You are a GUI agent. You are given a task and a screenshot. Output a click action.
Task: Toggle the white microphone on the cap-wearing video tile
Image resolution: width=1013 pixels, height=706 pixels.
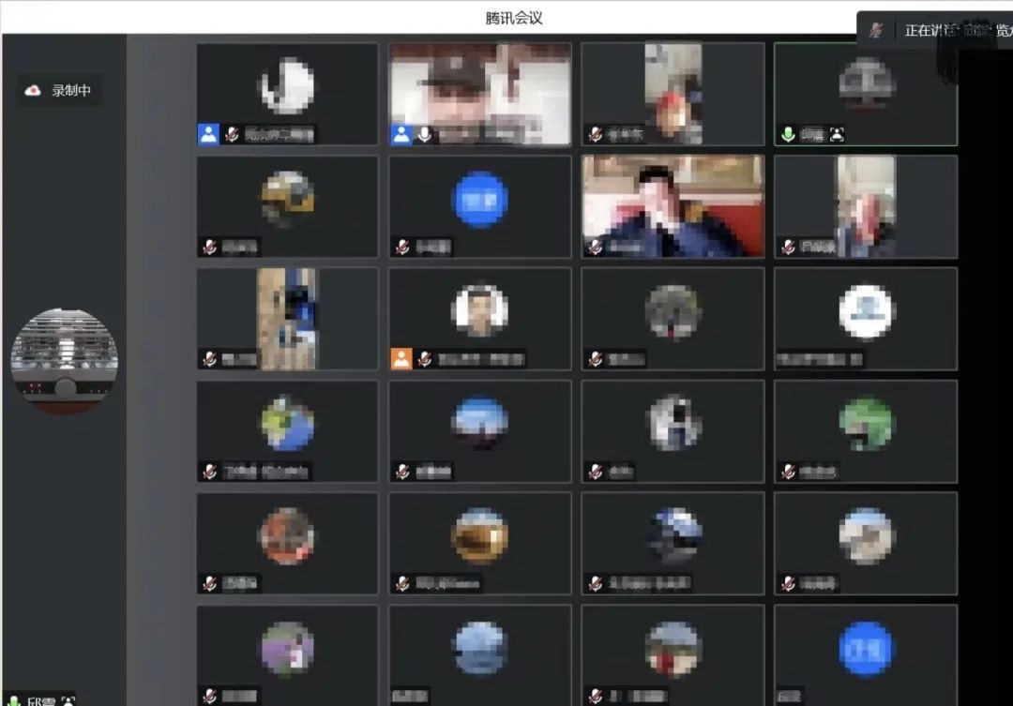tap(425, 134)
